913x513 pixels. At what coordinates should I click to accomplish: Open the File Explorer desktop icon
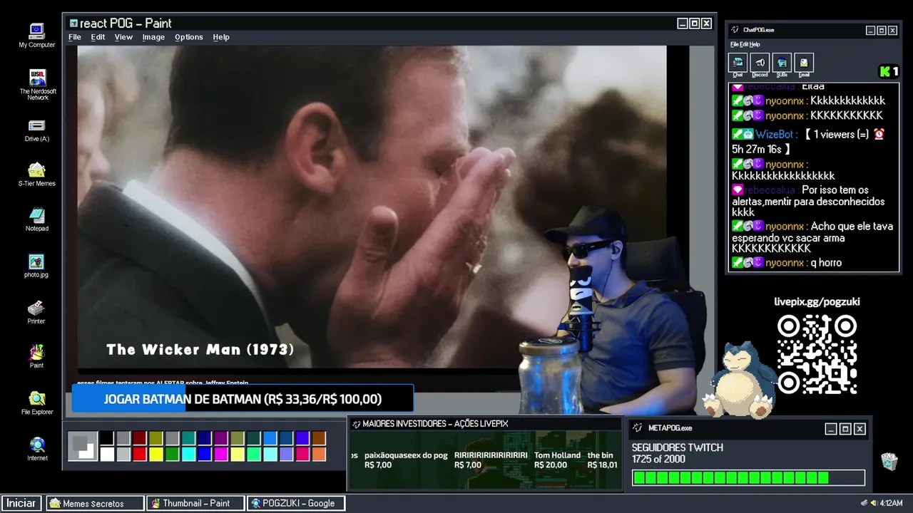coord(37,403)
